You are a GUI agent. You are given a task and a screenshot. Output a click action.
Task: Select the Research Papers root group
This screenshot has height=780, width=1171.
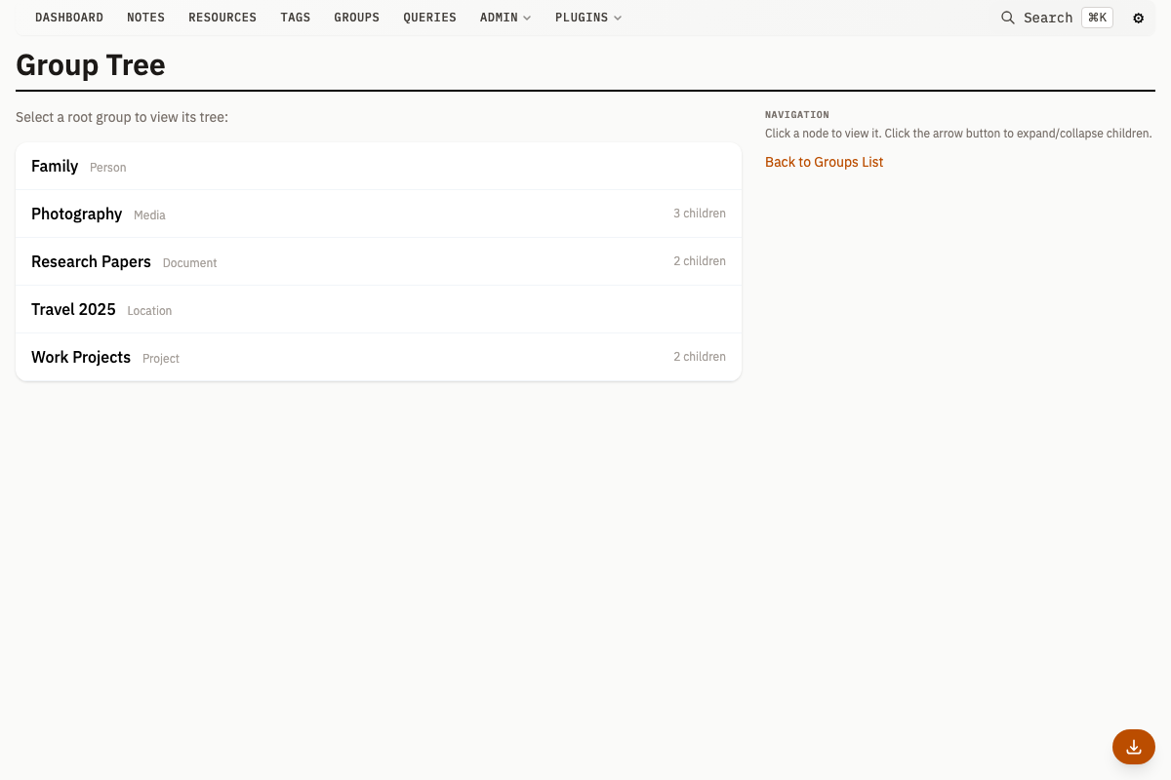(x=91, y=262)
